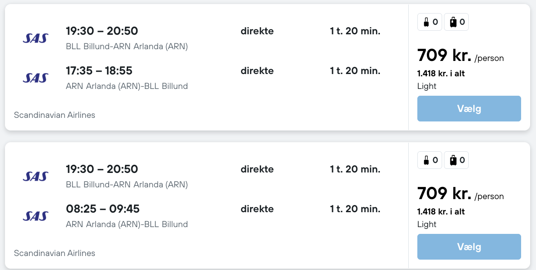Click the 709 kr. price in first card
536x270 pixels.
tap(444, 56)
